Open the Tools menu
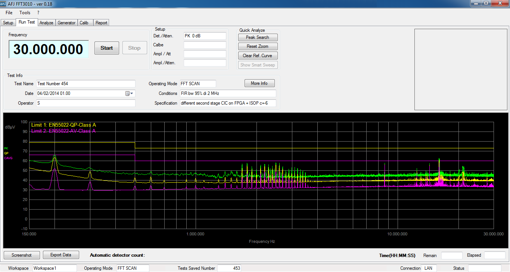 point(25,13)
